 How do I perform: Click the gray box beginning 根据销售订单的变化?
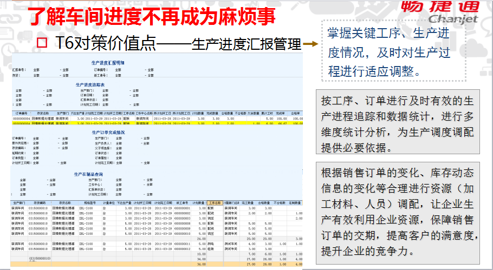[x=398, y=213]
